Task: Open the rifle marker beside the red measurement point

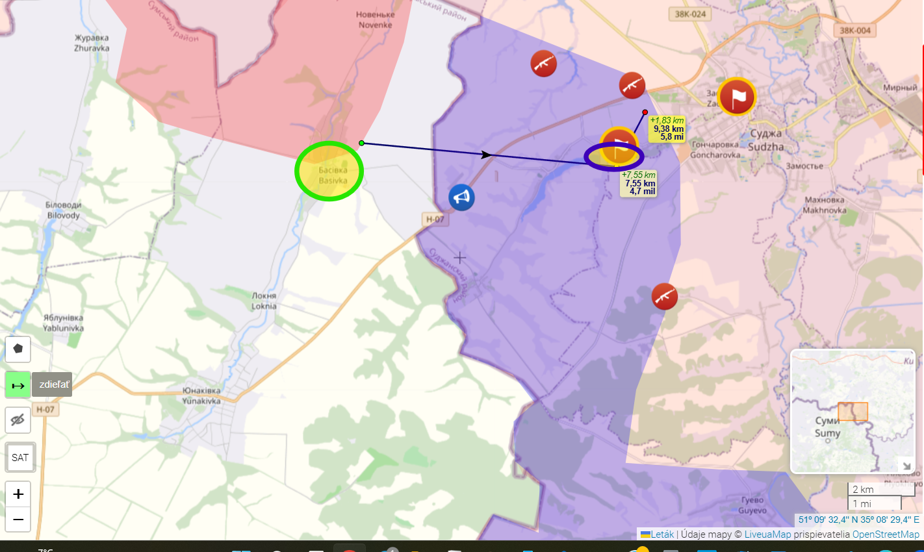Action: [632, 85]
